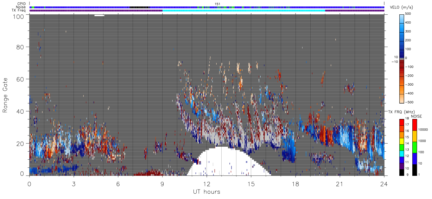432x199 pixels.
Task: Click the 15 UT hours tick label
Action: pos(251,184)
